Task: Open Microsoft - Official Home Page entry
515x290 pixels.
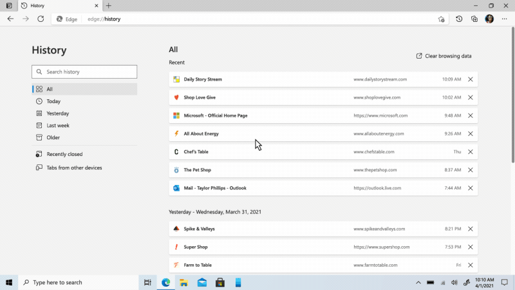Action: 323,115
